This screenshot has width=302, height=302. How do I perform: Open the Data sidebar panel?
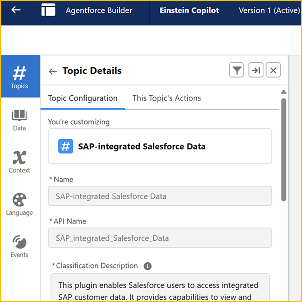point(20,120)
